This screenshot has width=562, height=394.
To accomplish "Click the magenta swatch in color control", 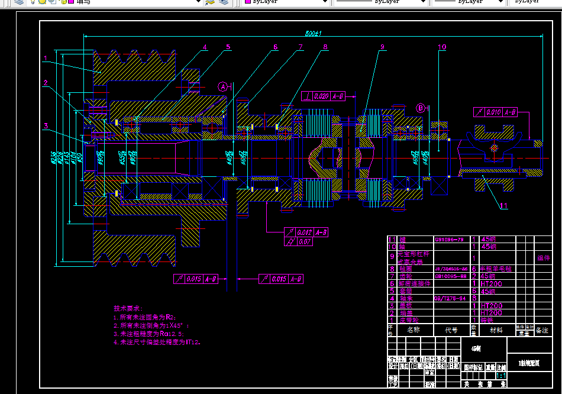I will pyautogui.click(x=248, y=1).
